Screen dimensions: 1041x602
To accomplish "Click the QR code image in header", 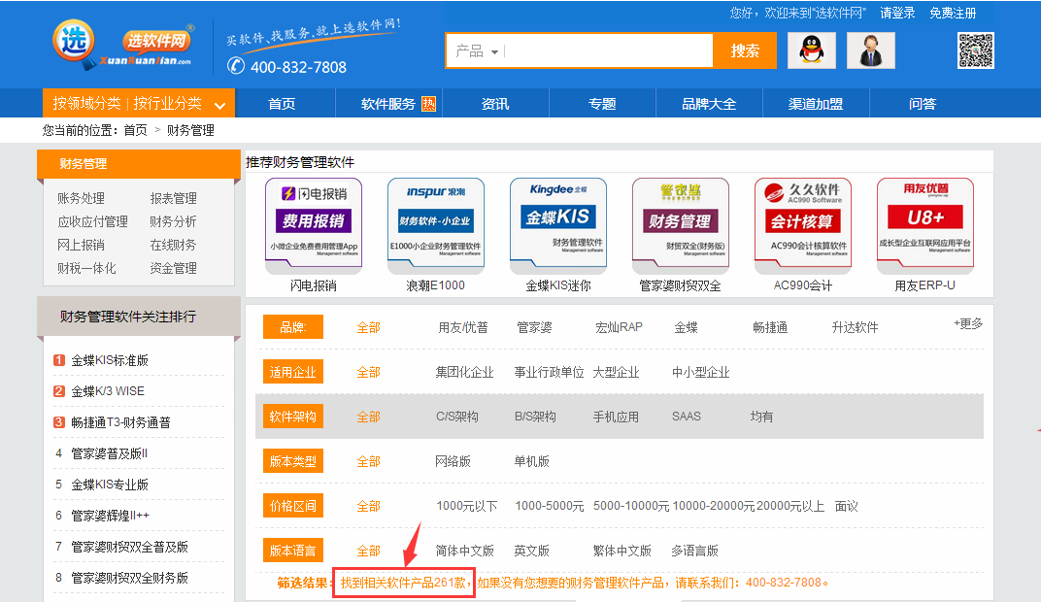I will pyautogui.click(x=975, y=50).
